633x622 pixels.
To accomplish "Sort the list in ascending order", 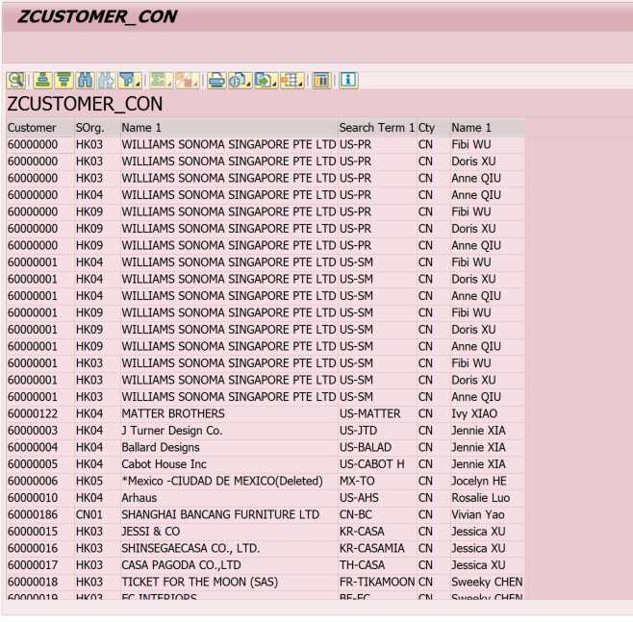I will point(42,80).
